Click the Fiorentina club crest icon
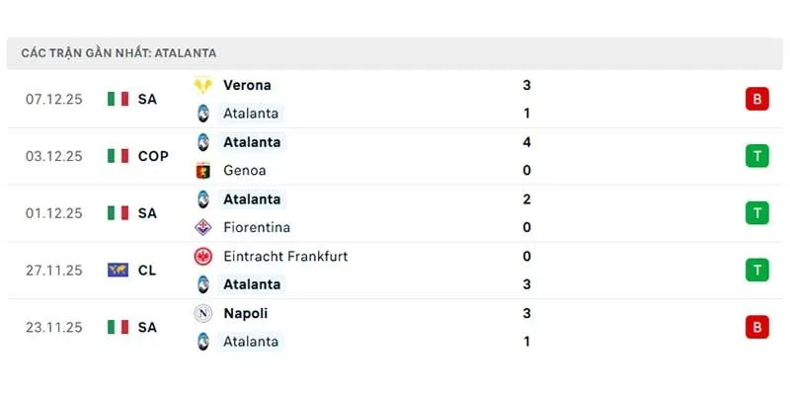The height and width of the screenshot is (395, 790). tap(203, 227)
